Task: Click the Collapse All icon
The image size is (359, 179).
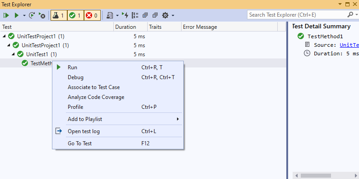Action: pyautogui.click(x=155, y=15)
